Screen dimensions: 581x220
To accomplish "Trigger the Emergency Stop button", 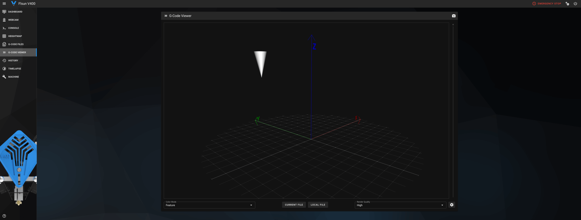I will [x=547, y=4].
